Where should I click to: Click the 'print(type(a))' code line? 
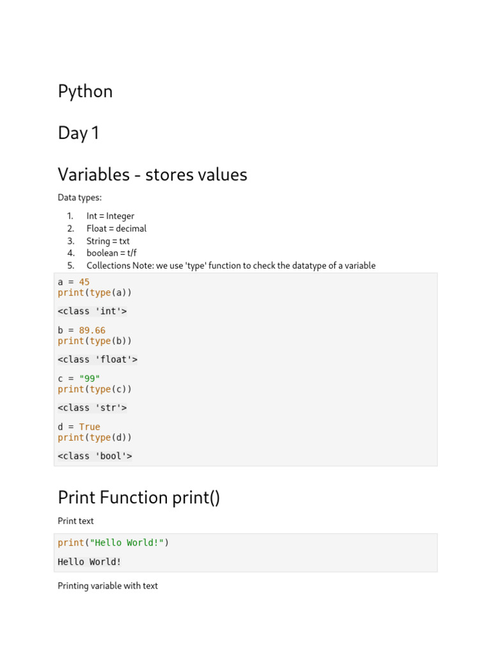pos(95,293)
